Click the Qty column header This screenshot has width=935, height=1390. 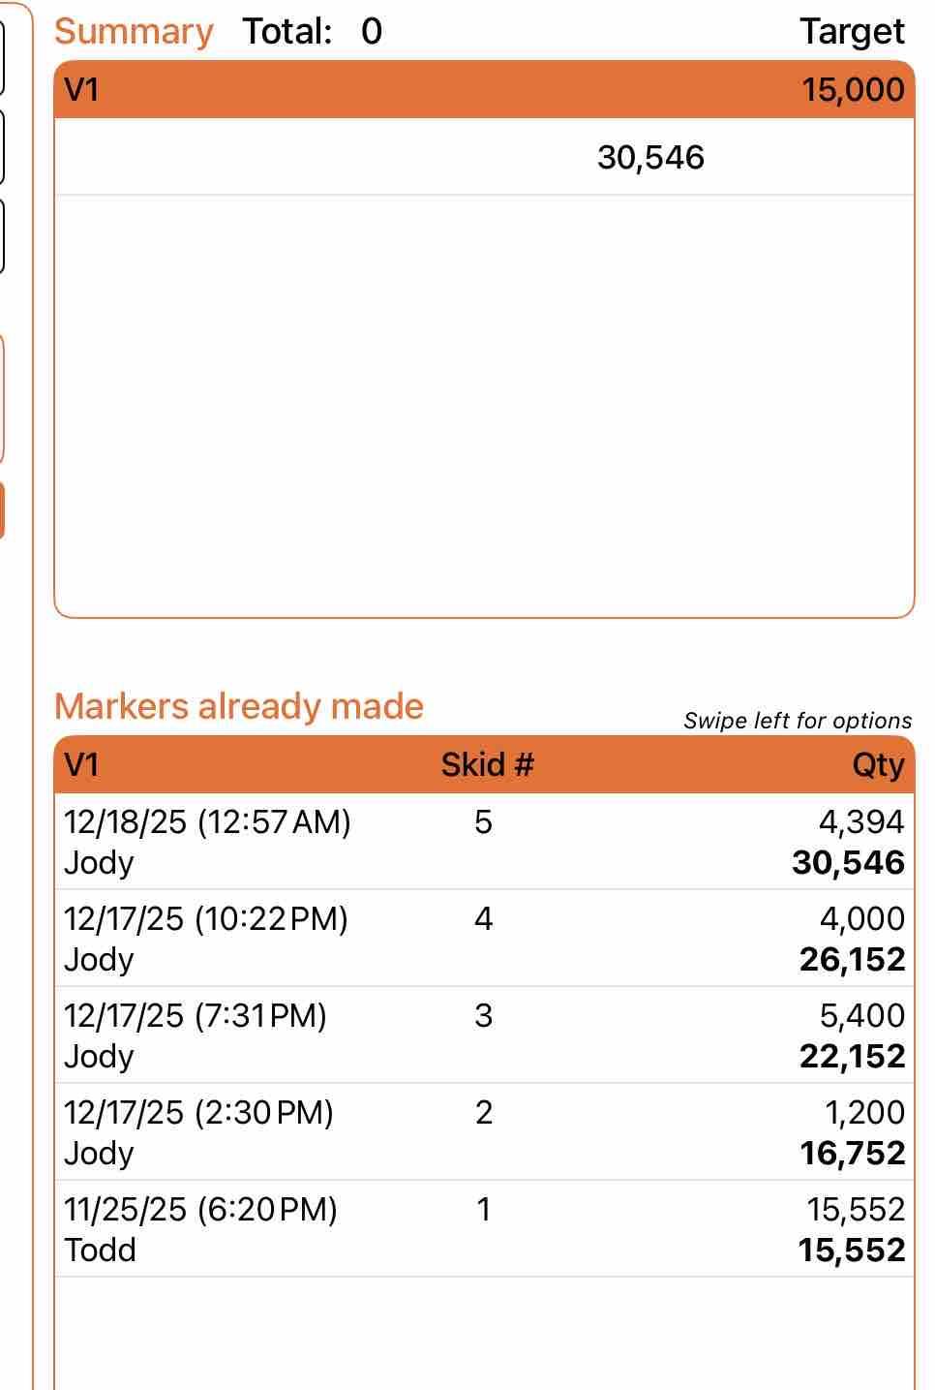pyautogui.click(x=877, y=765)
